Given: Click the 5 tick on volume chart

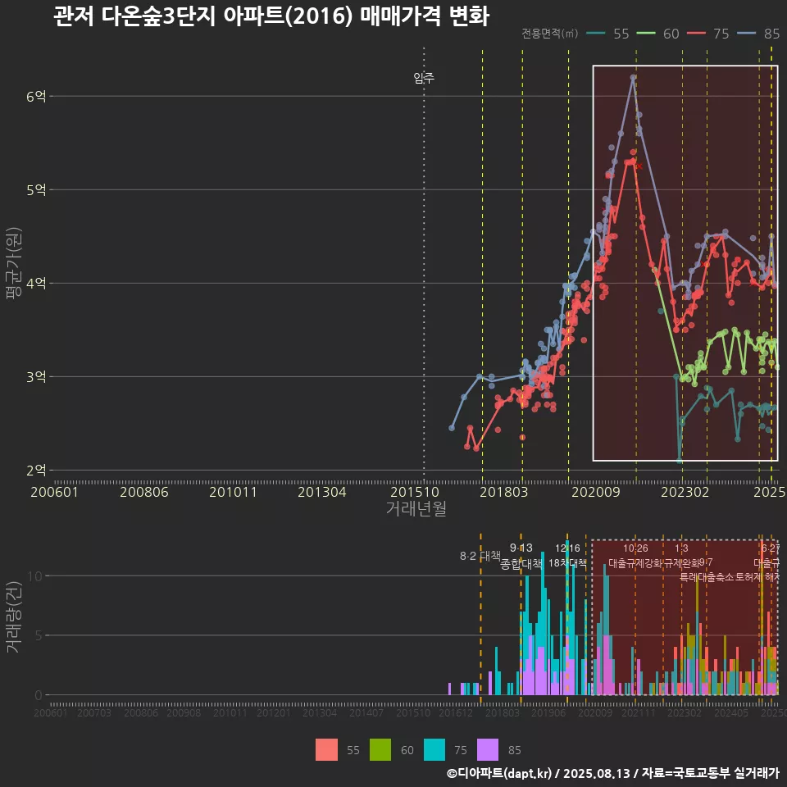Looking at the screenshot, I should [39, 635].
